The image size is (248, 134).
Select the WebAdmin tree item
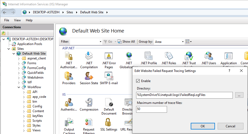(x=35, y=78)
